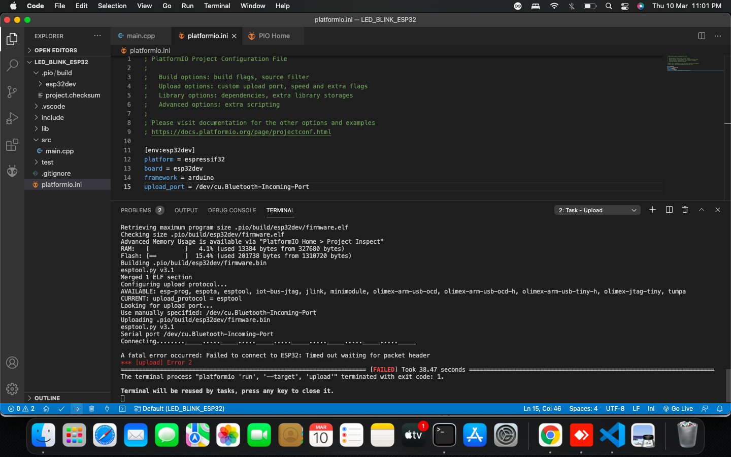Click the editor minimap

click(694, 63)
